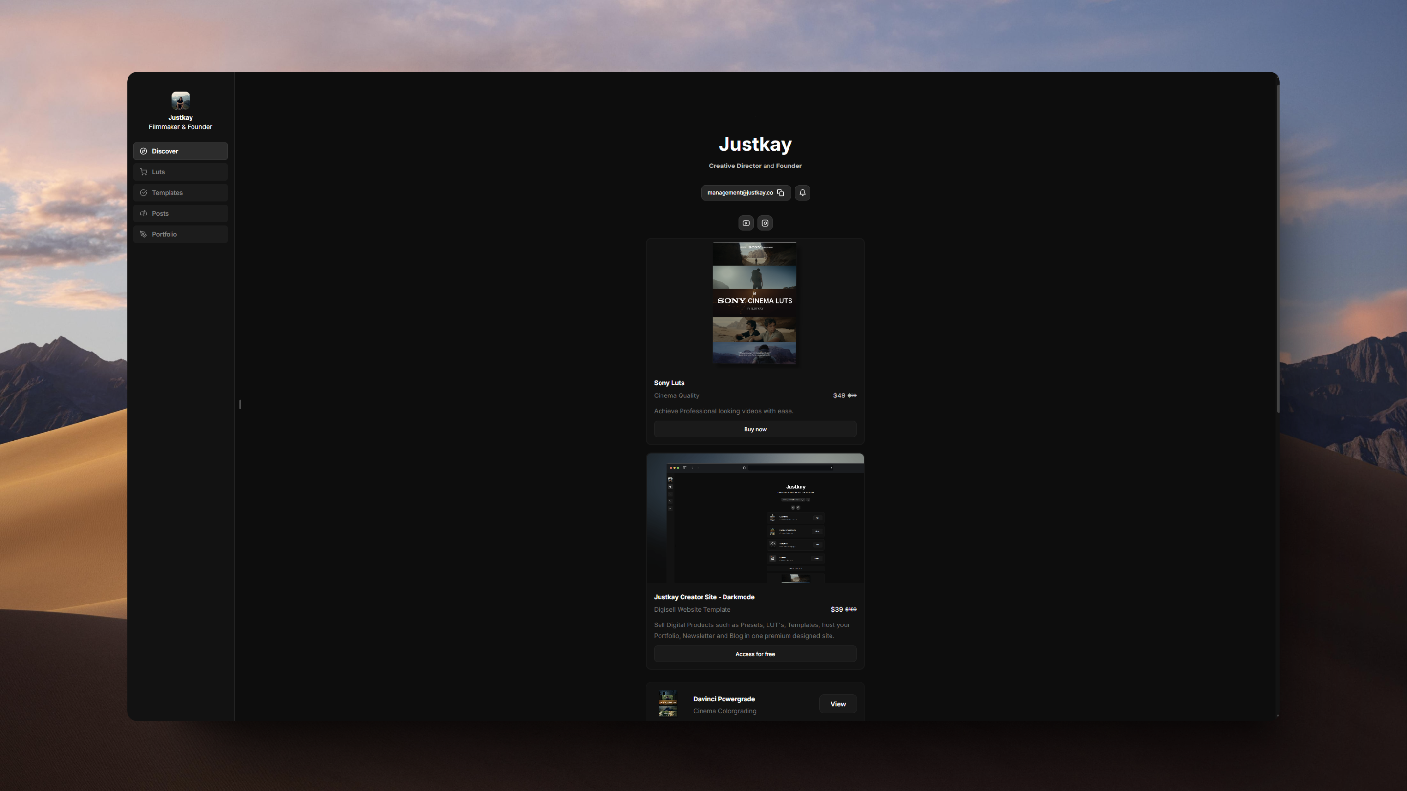
Task: Click Buy now for Sony Luts
Action: 755,429
